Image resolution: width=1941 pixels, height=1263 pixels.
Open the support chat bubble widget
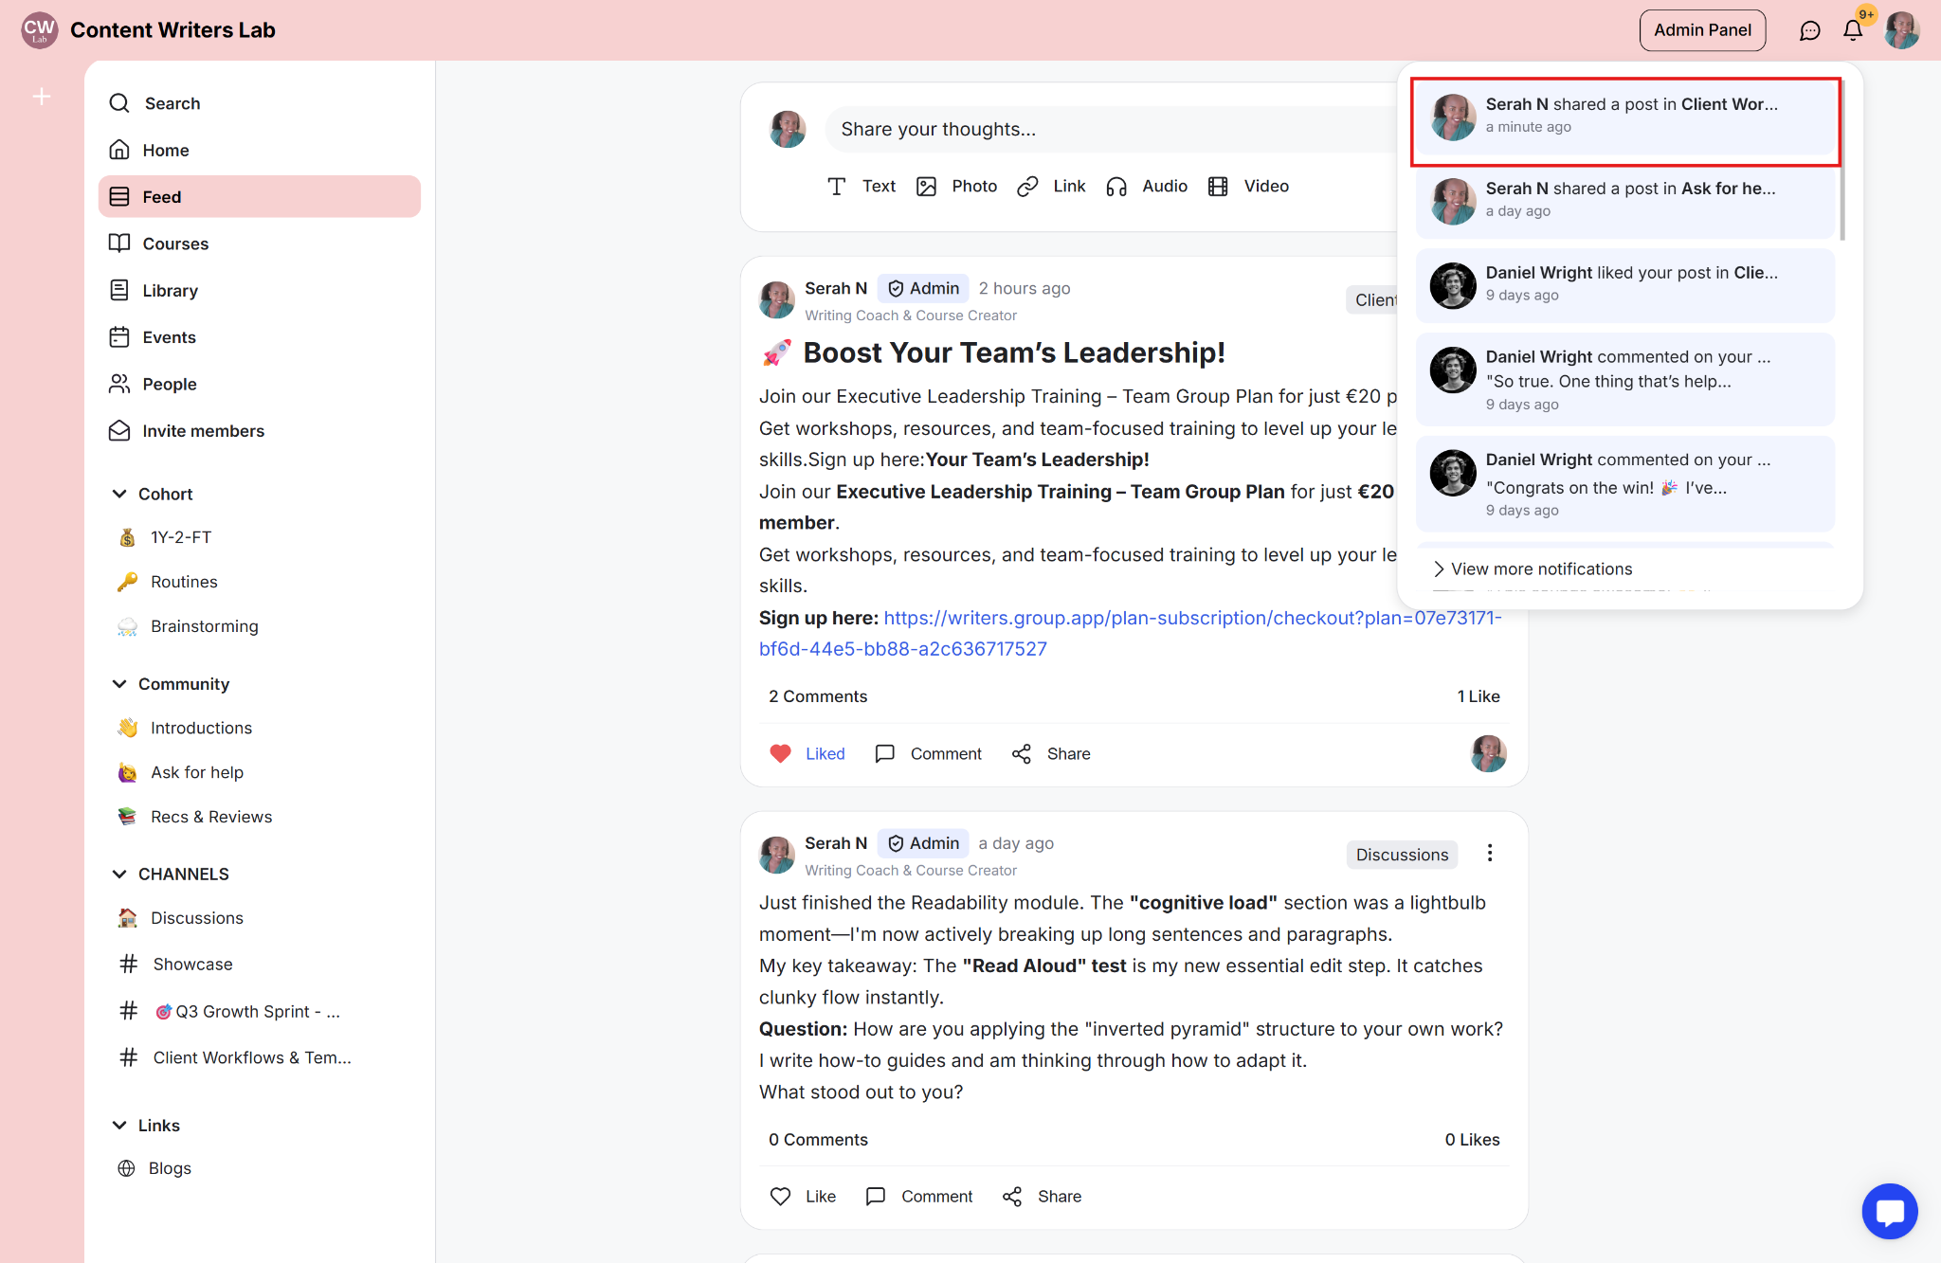click(1889, 1211)
